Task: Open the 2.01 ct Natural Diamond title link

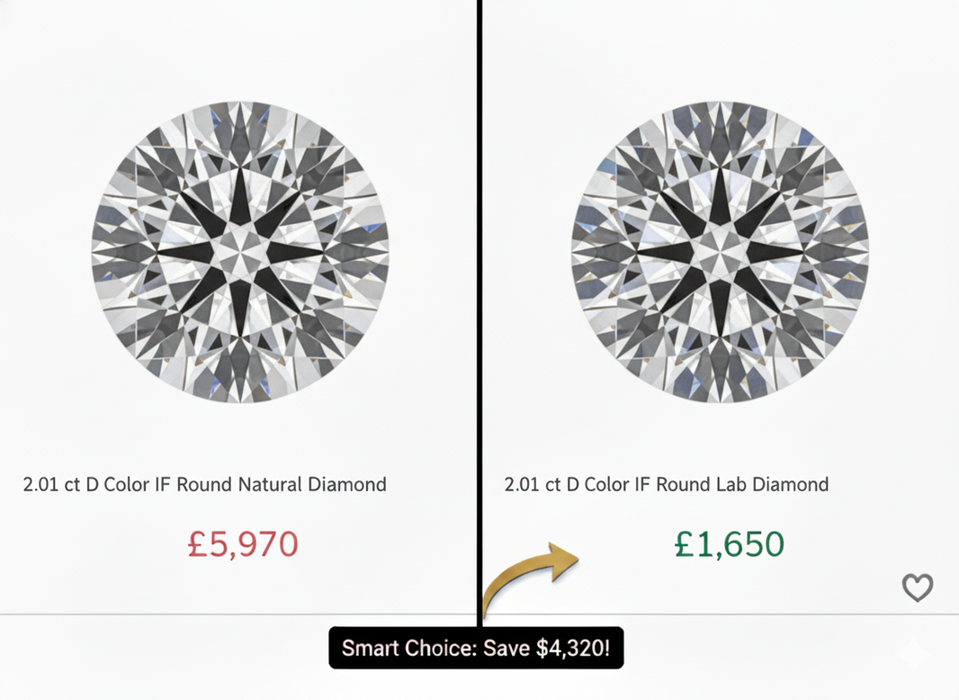Action: [204, 484]
